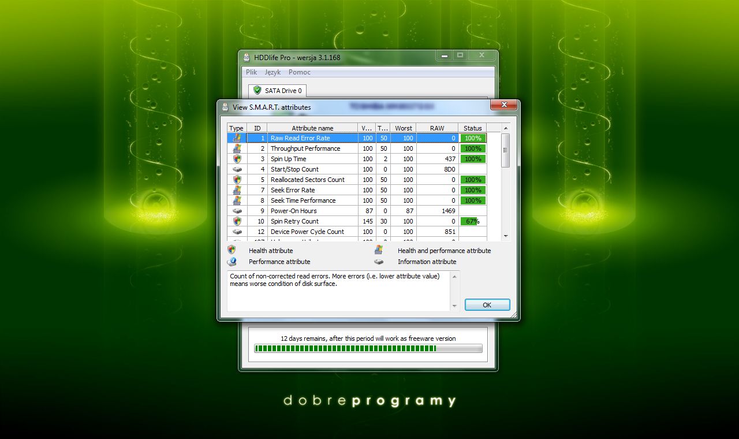This screenshot has height=439, width=739.
Task: Open the Plik menu in HDDlife Pro
Action: (x=252, y=72)
